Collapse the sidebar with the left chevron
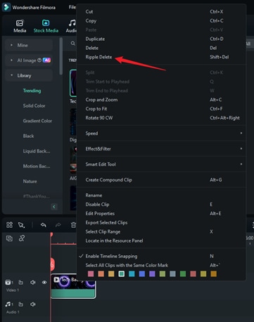The height and width of the screenshot is (322, 254). click(54, 207)
